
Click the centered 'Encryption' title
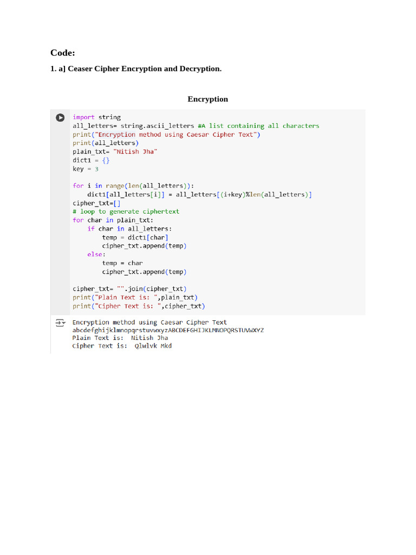(207, 99)
